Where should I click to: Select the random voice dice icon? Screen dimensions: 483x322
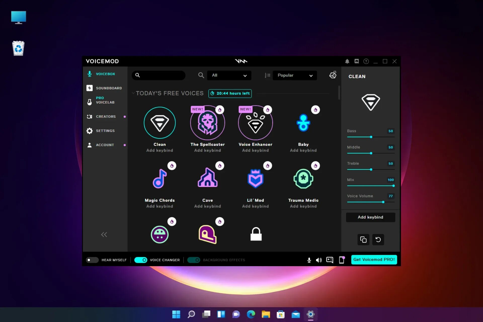point(333,75)
